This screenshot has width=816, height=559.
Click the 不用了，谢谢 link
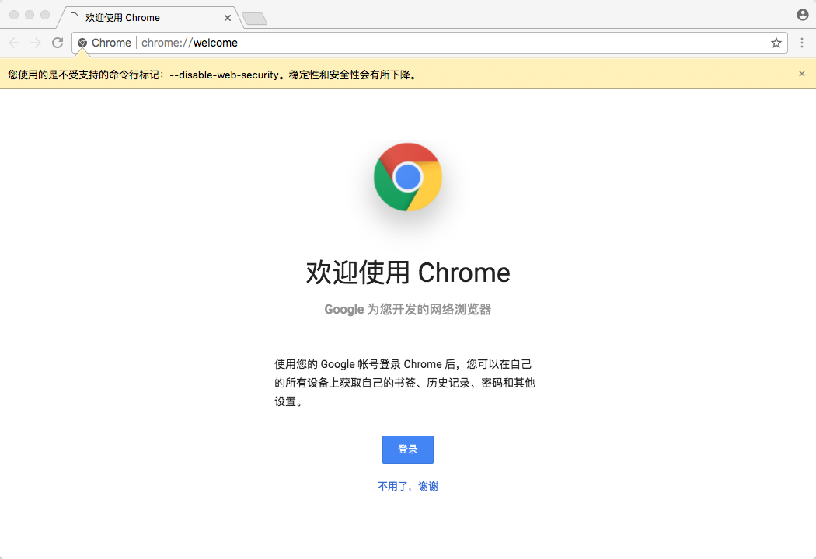[407, 486]
